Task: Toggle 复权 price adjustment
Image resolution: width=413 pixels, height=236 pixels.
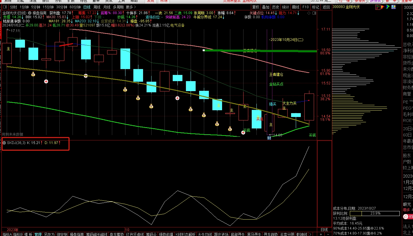Action: tap(256, 7)
